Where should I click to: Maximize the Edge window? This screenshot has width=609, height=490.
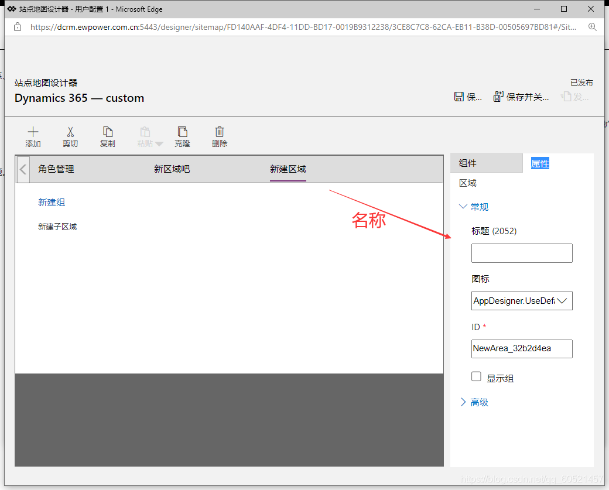tap(564, 9)
